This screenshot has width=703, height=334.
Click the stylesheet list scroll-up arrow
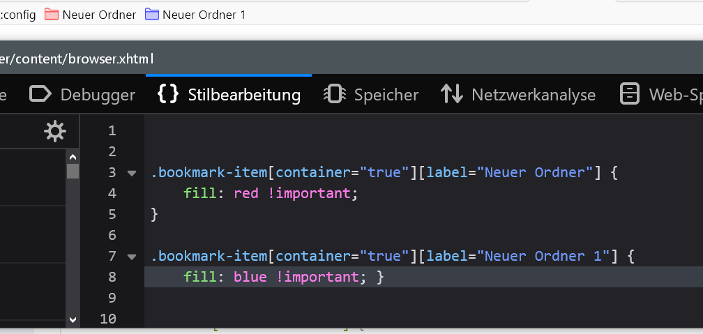73,155
